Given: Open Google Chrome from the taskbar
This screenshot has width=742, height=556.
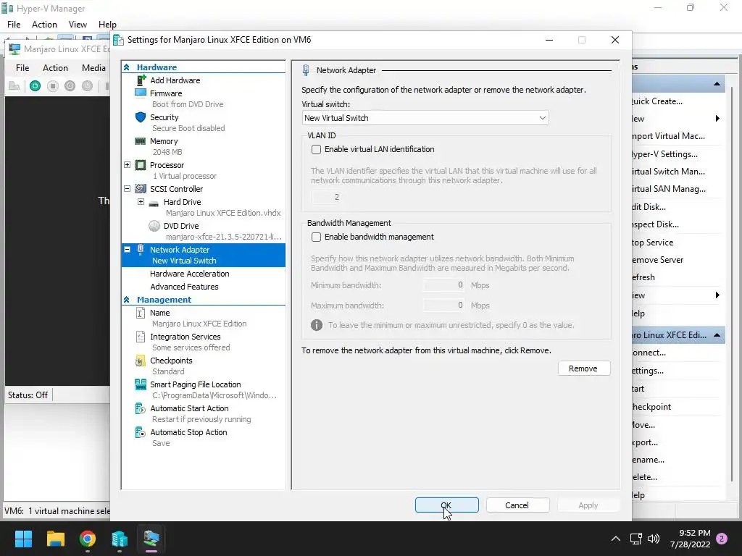Looking at the screenshot, I should [88, 539].
